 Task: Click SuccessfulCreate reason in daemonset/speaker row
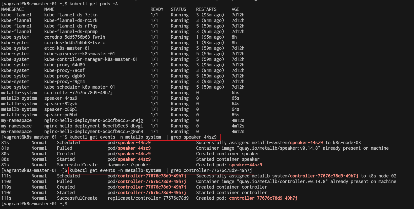click(77, 165)
